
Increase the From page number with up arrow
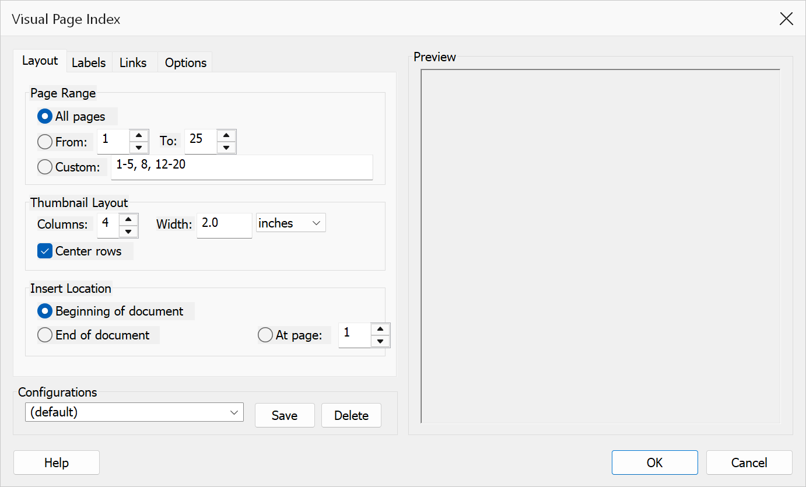point(138,135)
